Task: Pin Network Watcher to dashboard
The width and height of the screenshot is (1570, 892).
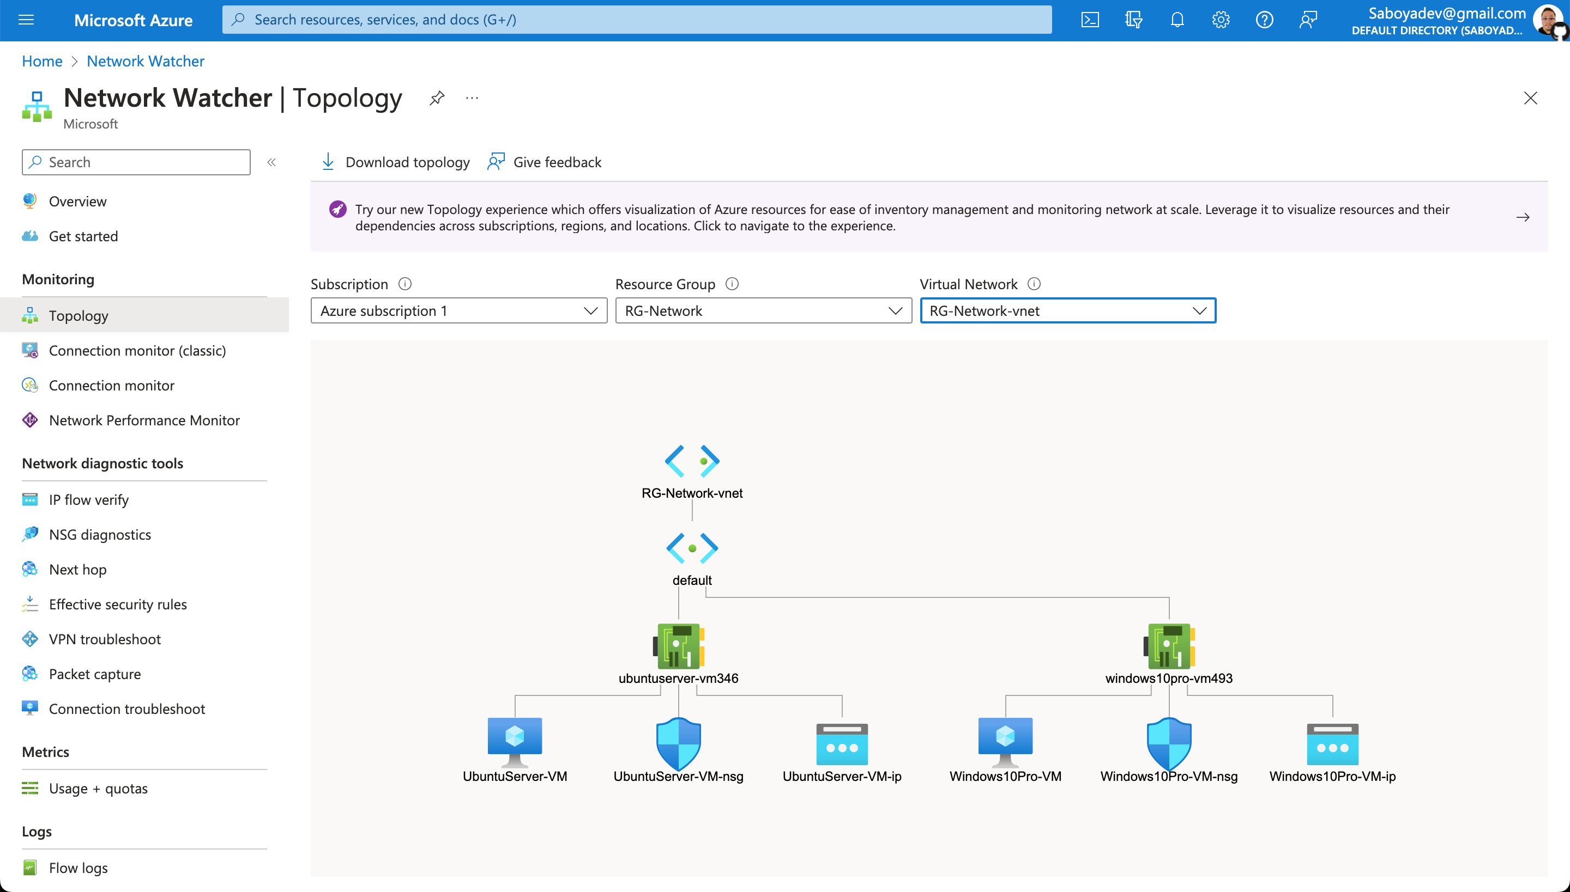Action: click(437, 98)
